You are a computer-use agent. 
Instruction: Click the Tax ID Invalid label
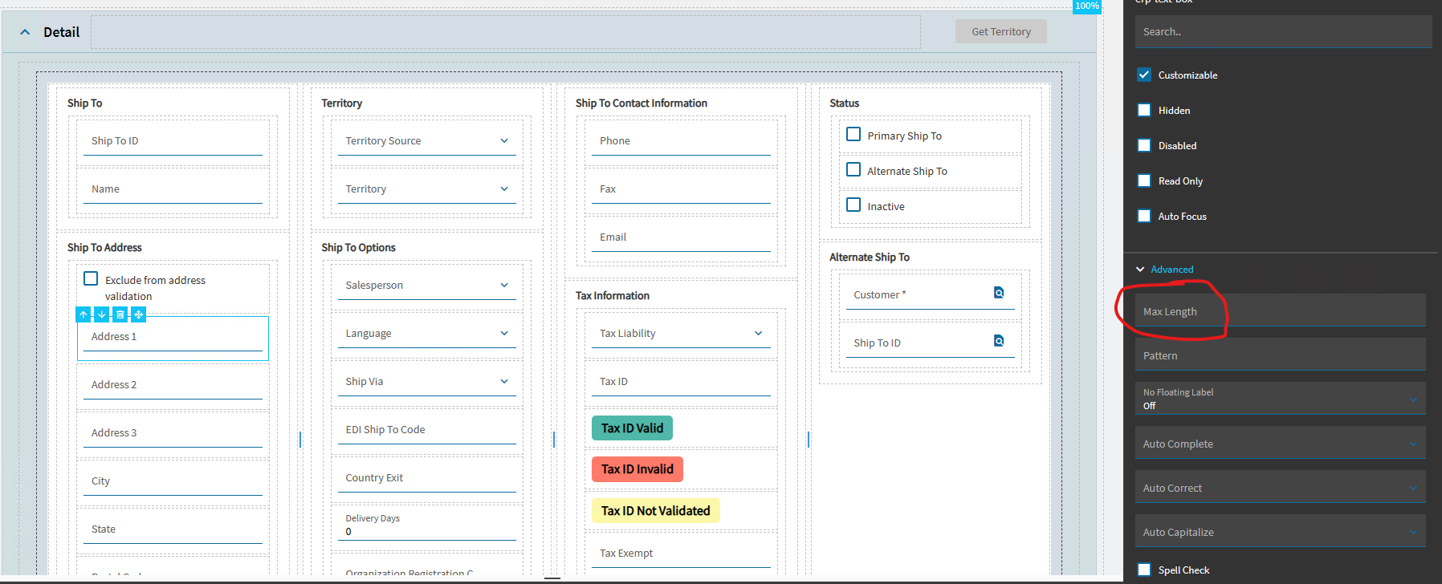pyautogui.click(x=637, y=469)
